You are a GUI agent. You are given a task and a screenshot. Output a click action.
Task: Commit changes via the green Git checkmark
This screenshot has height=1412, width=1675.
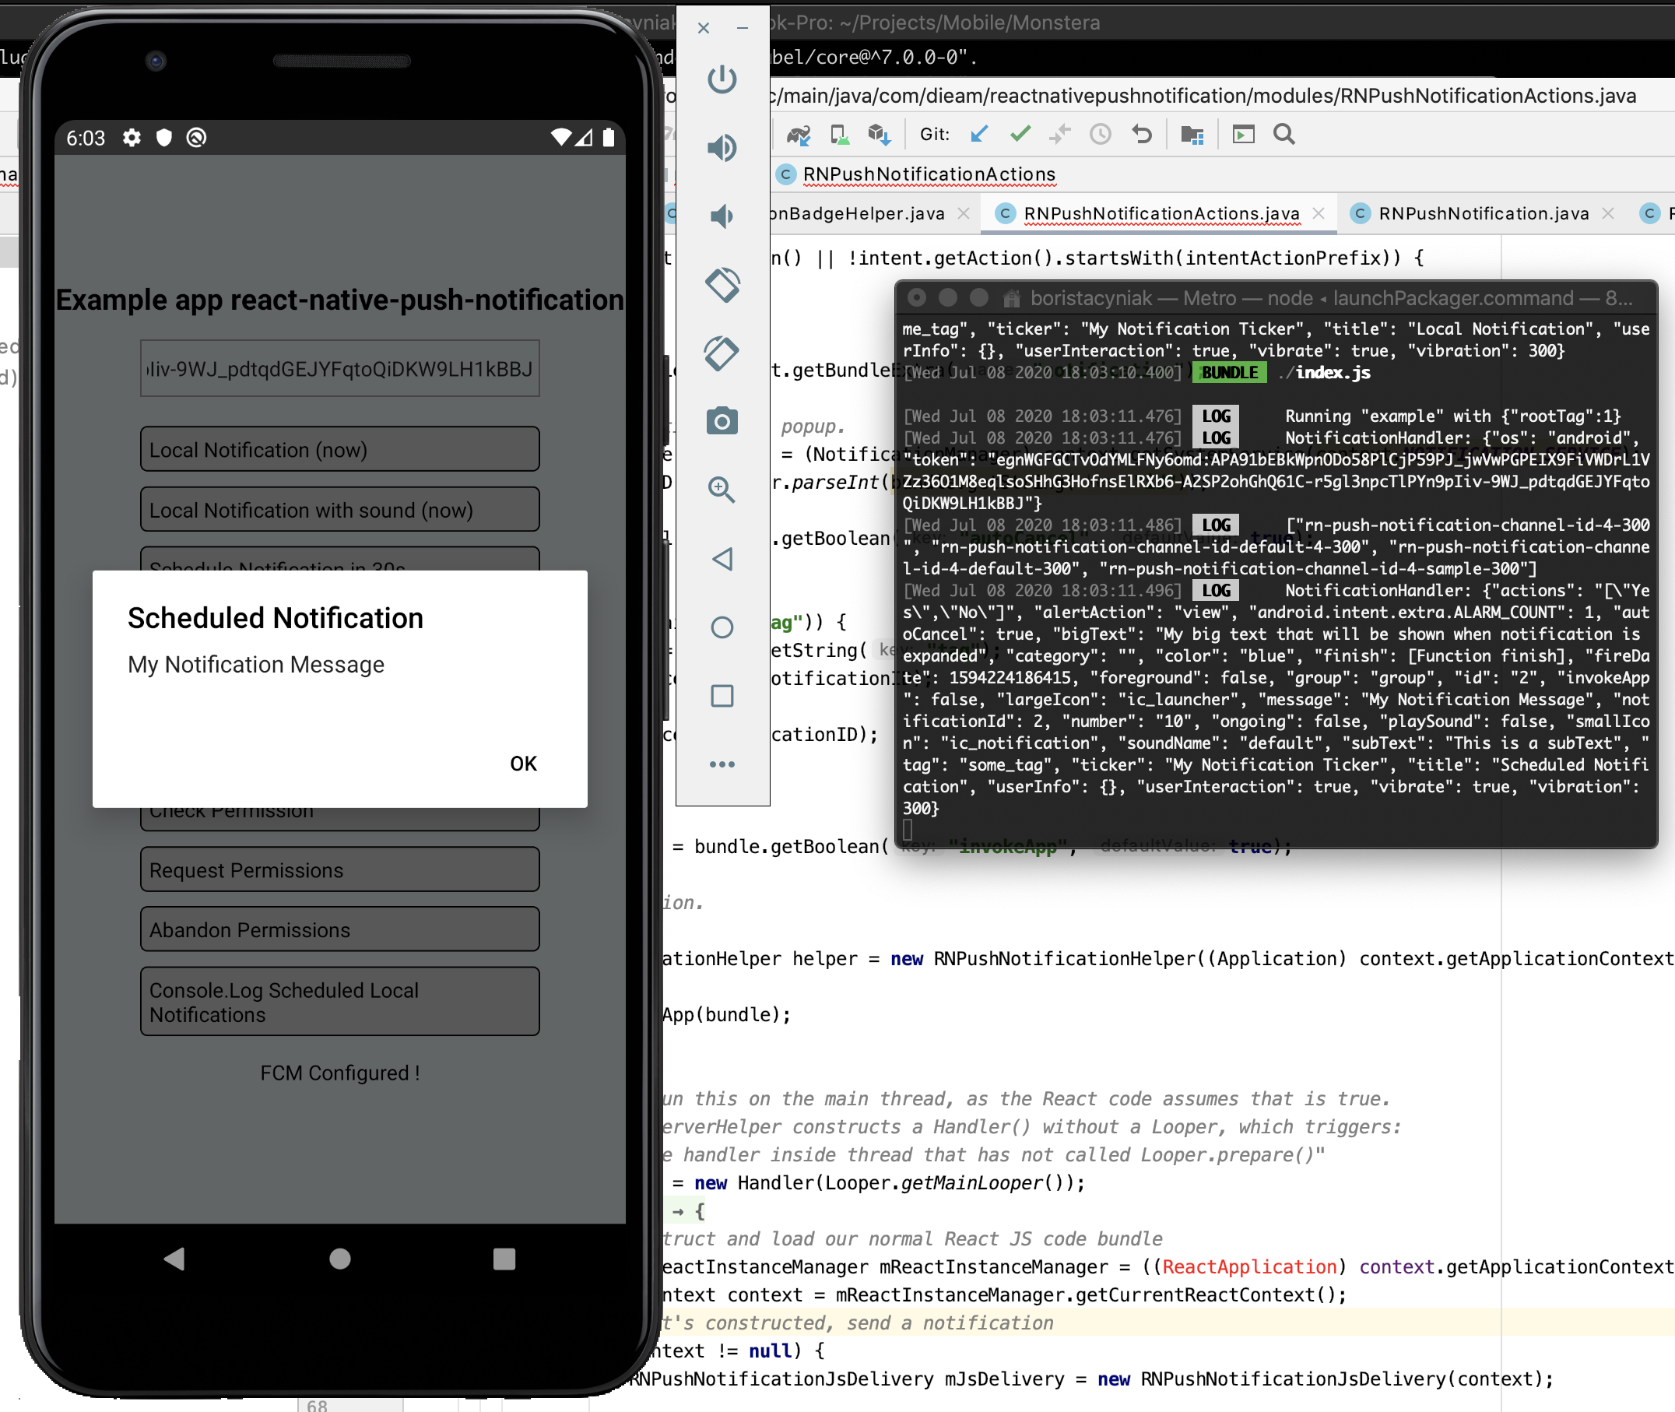[x=1020, y=134]
